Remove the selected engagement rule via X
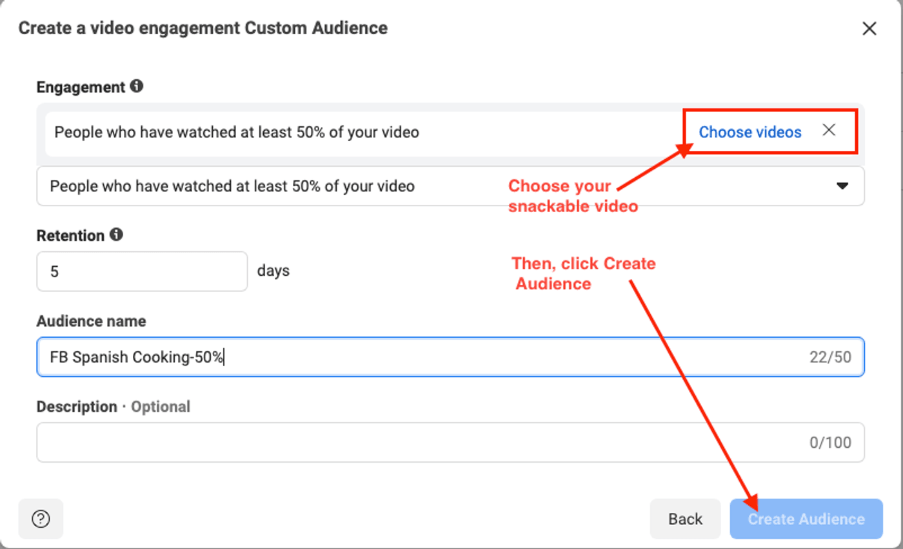The width and height of the screenshot is (903, 549). 828,131
